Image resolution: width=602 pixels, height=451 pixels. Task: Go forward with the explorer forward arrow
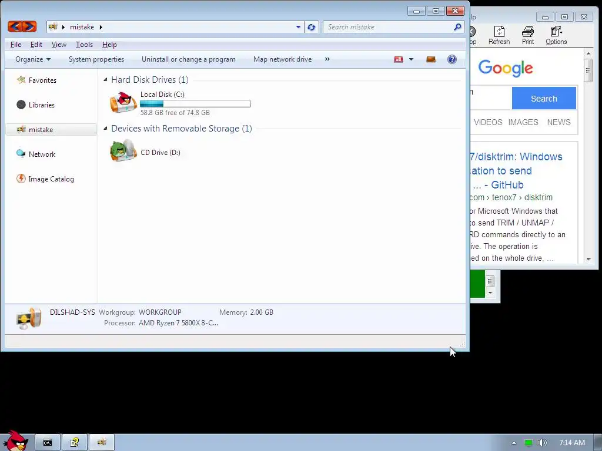tap(29, 26)
